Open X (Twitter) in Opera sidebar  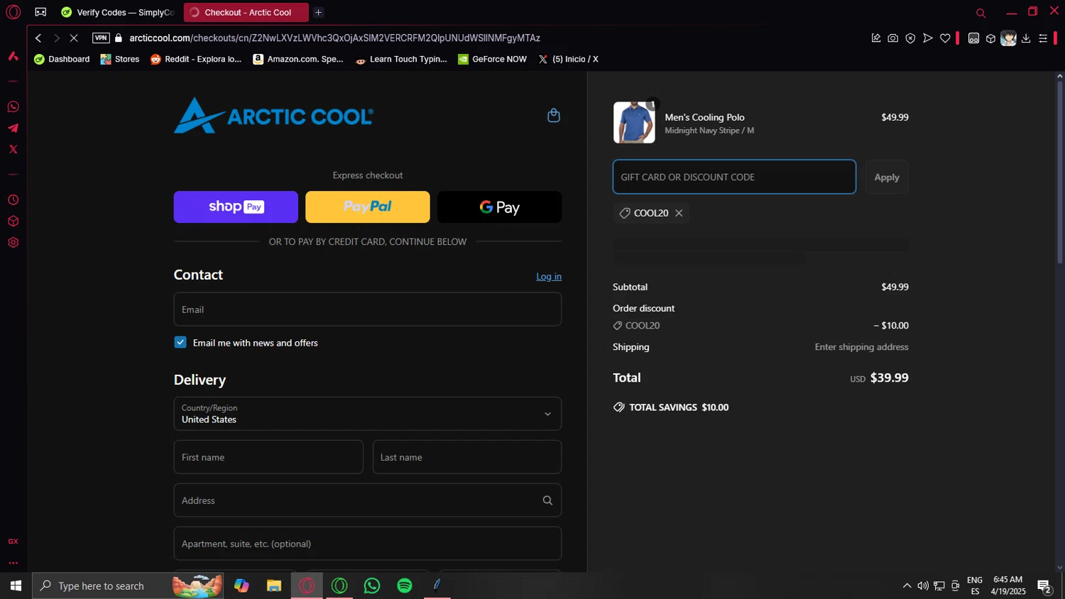(13, 149)
